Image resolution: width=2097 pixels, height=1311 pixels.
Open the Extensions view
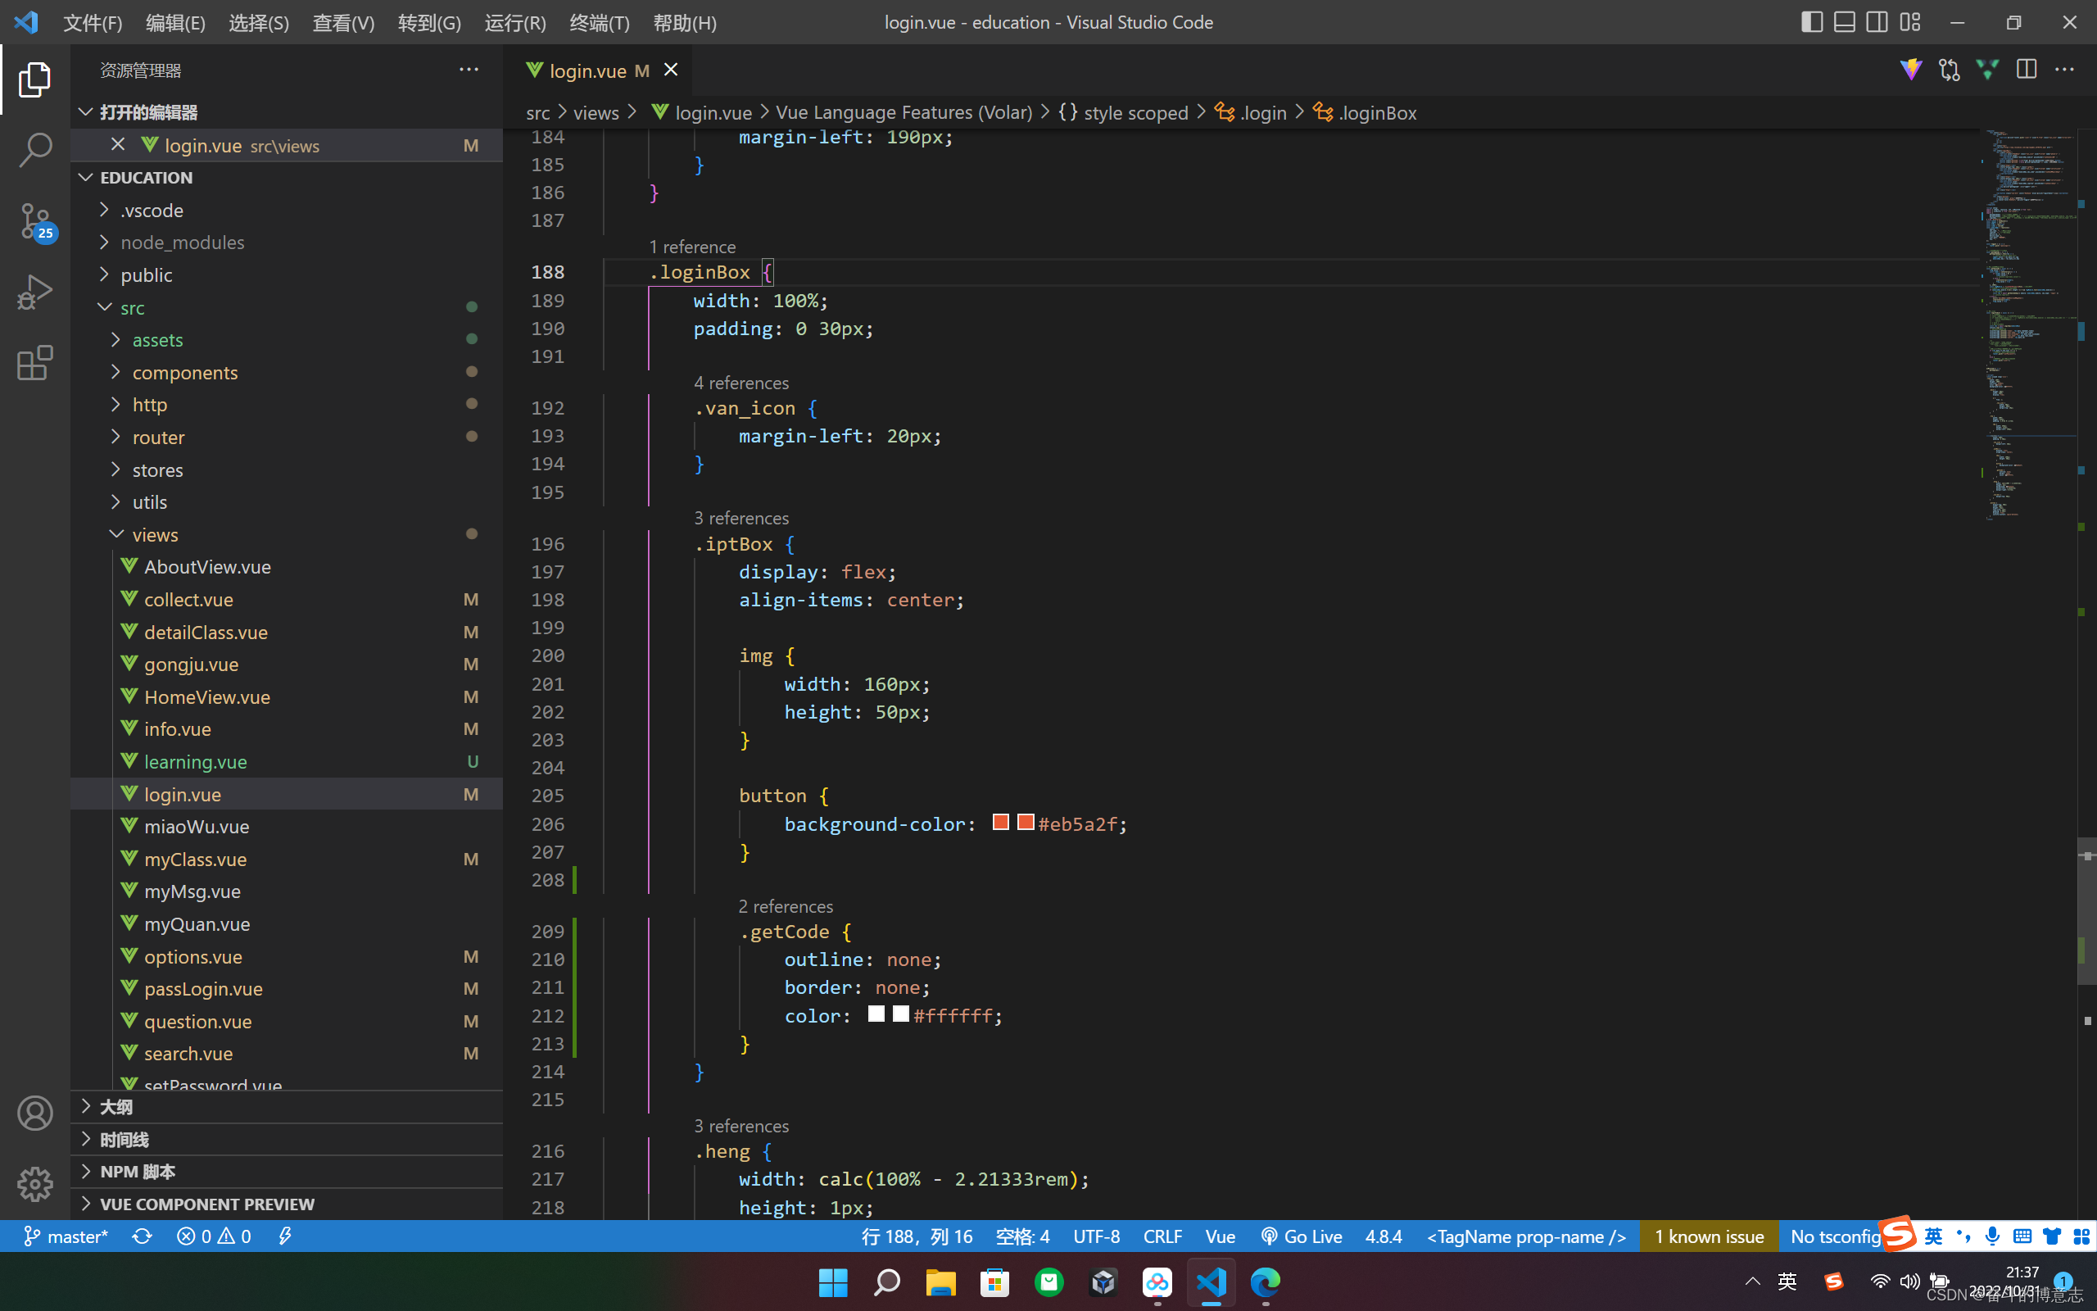(x=34, y=363)
